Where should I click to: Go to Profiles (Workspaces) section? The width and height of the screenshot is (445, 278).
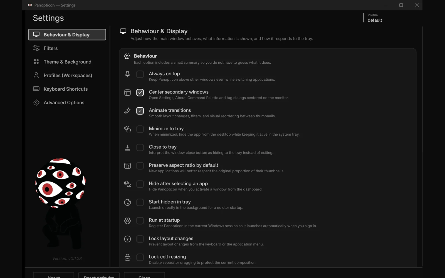67,75
